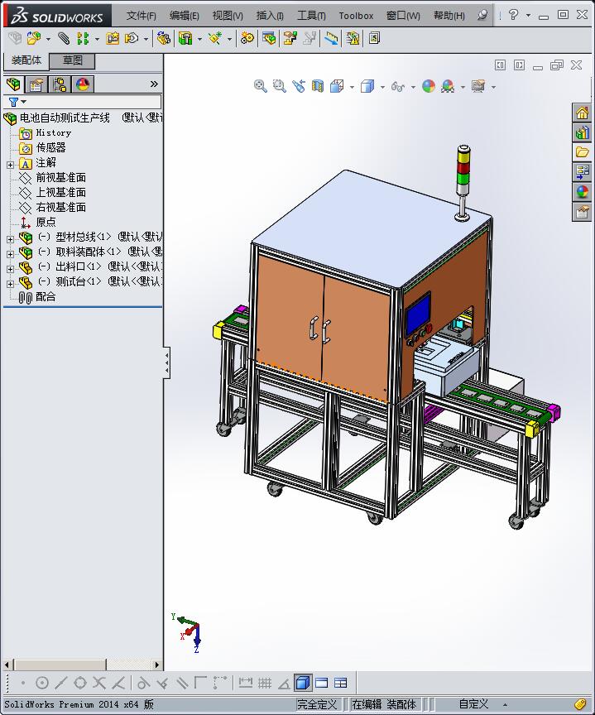Open the 帮助(H) menu
Screen dimensions: 595x715
click(x=449, y=16)
